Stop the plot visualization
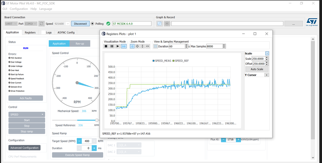This screenshot has width=322, height=163. pyautogui.click(x=106, y=46)
